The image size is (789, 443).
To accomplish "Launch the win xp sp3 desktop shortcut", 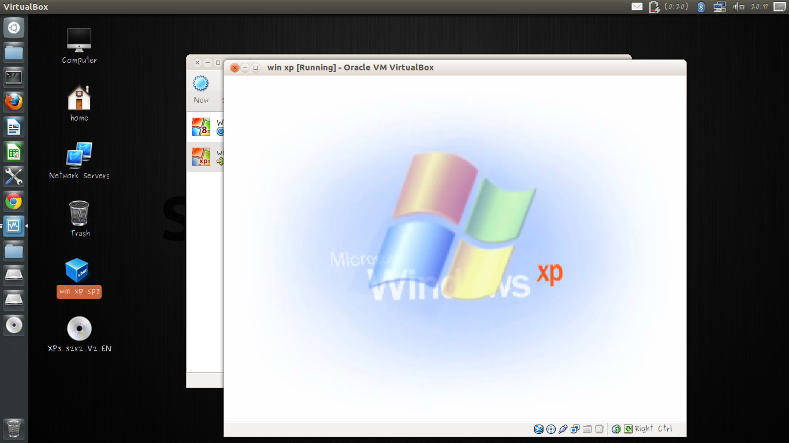I will [79, 271].
